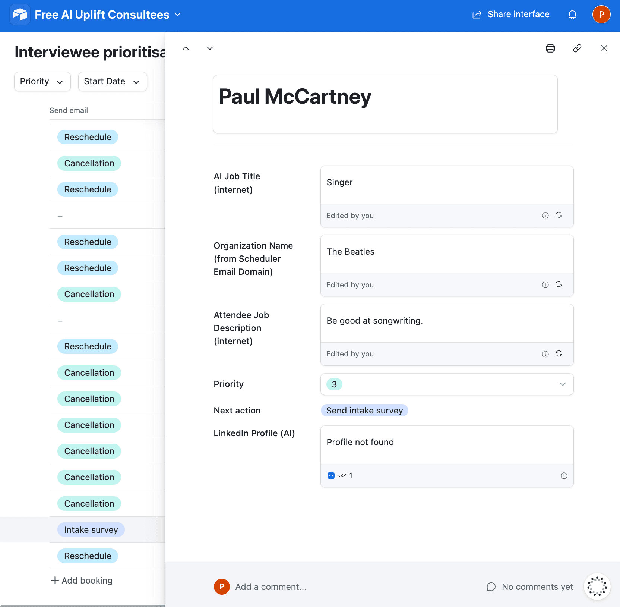Click the Send email column header
Viewport: 620px width, 607px height.
(69, 110)
